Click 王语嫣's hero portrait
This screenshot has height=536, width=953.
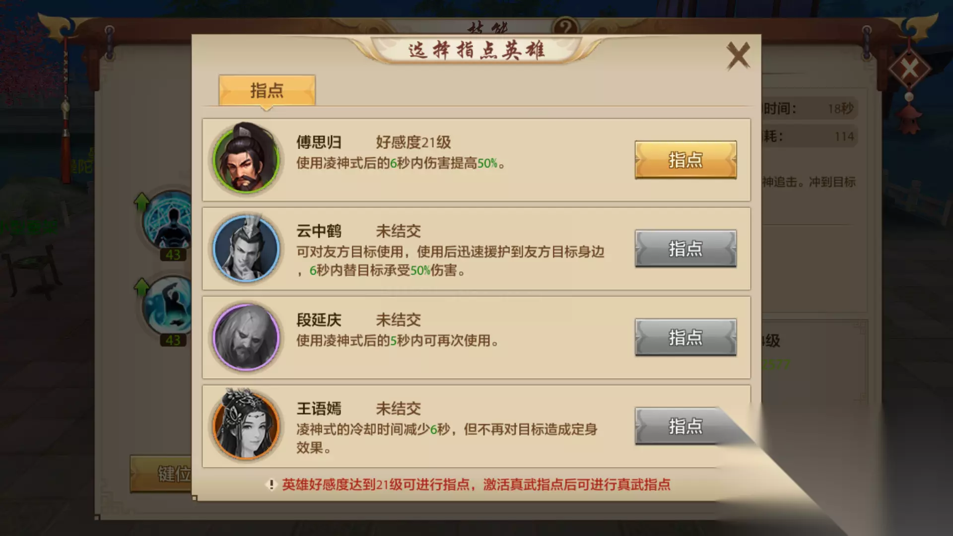[x=246, y=425]
